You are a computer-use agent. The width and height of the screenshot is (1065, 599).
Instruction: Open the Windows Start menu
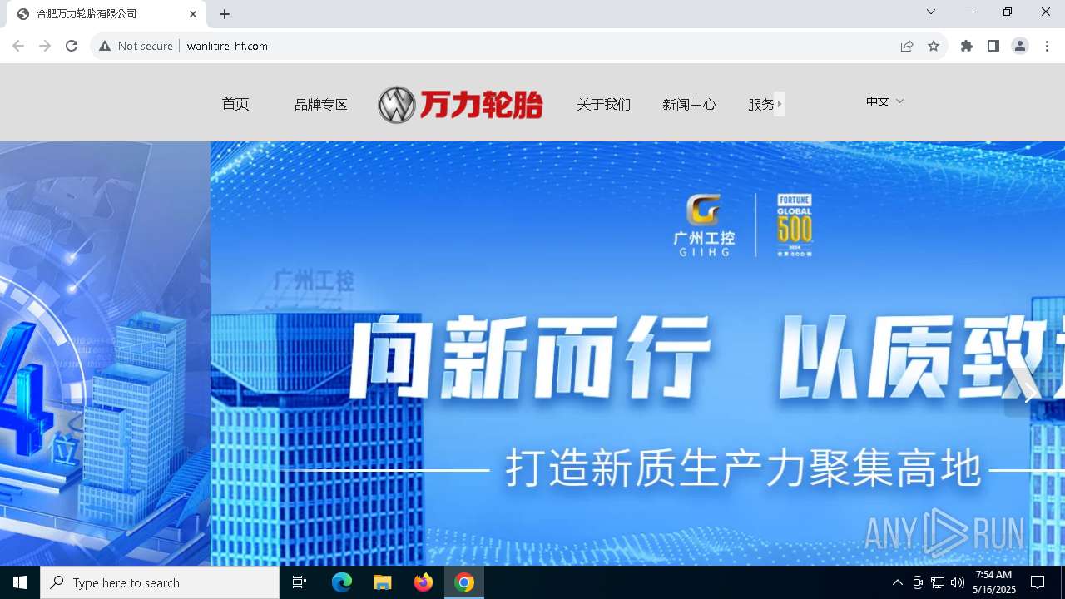pos(20,582)
